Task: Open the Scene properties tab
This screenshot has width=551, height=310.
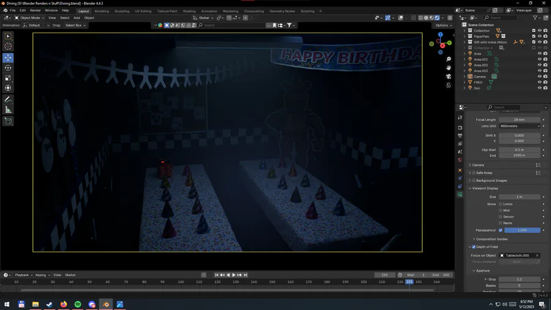Action: tap(460, 152)
